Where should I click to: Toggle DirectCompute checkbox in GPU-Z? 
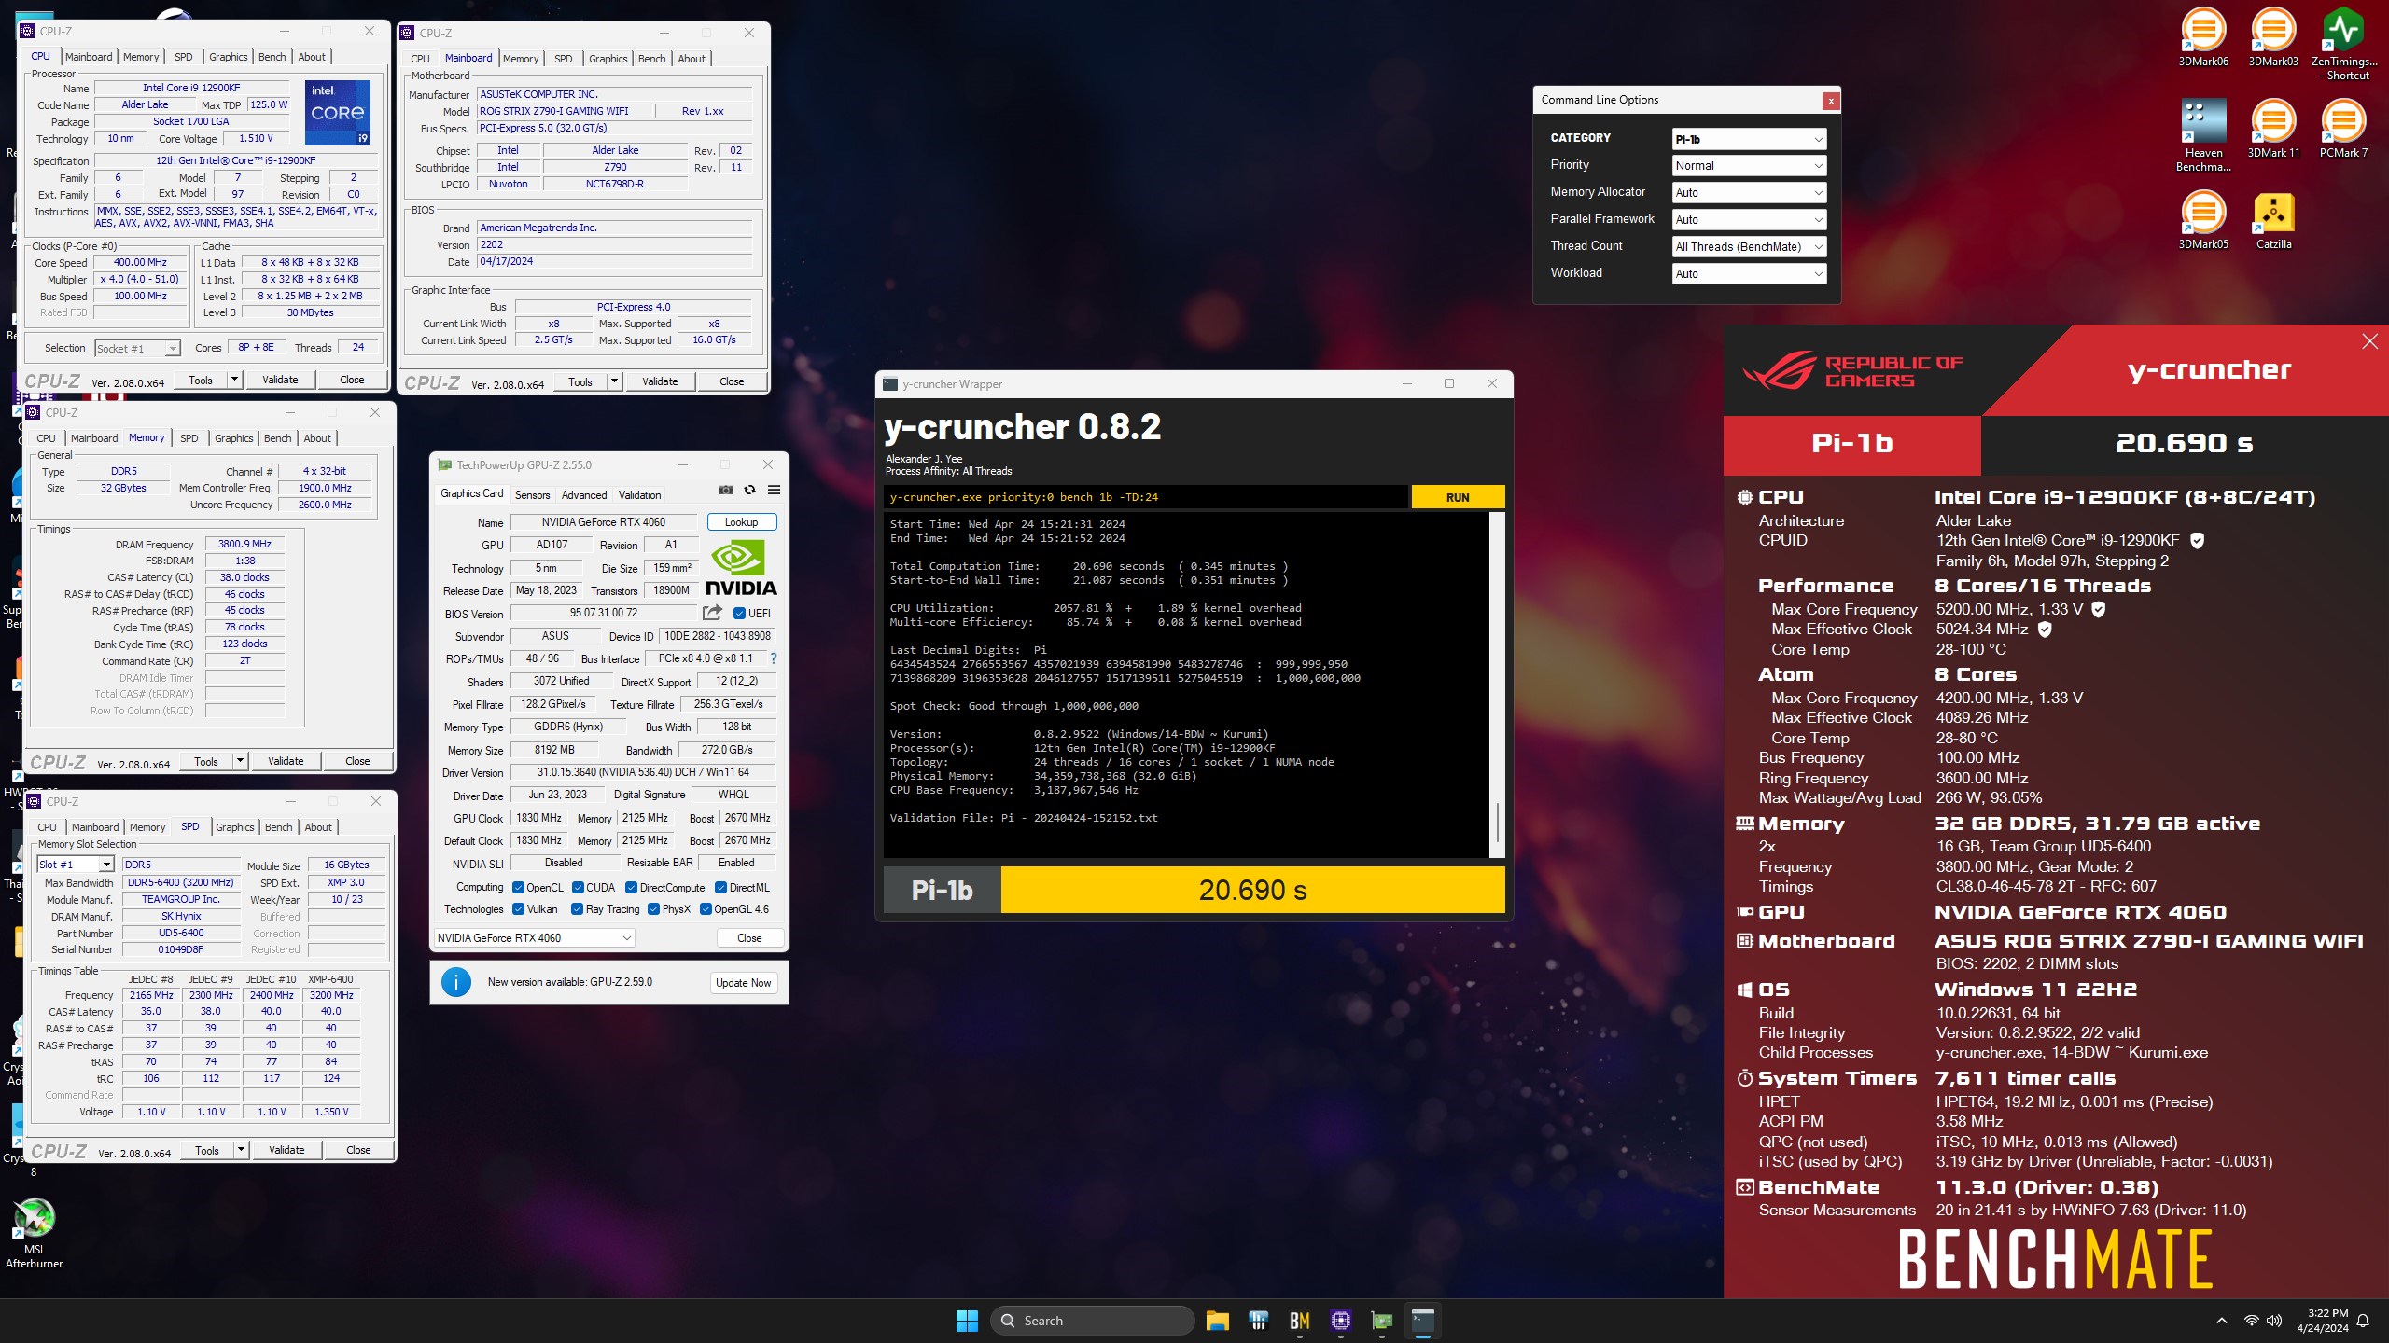tap(631, 888)
